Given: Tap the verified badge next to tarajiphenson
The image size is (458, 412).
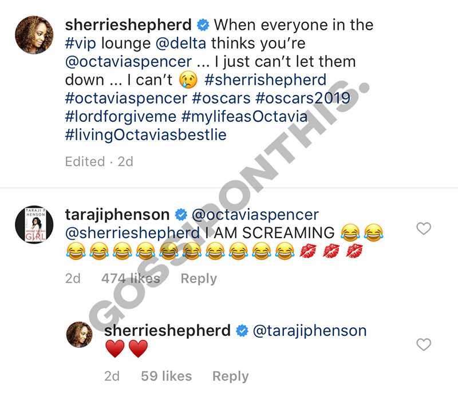Looking at the screenshot, I should click(181, 215).
